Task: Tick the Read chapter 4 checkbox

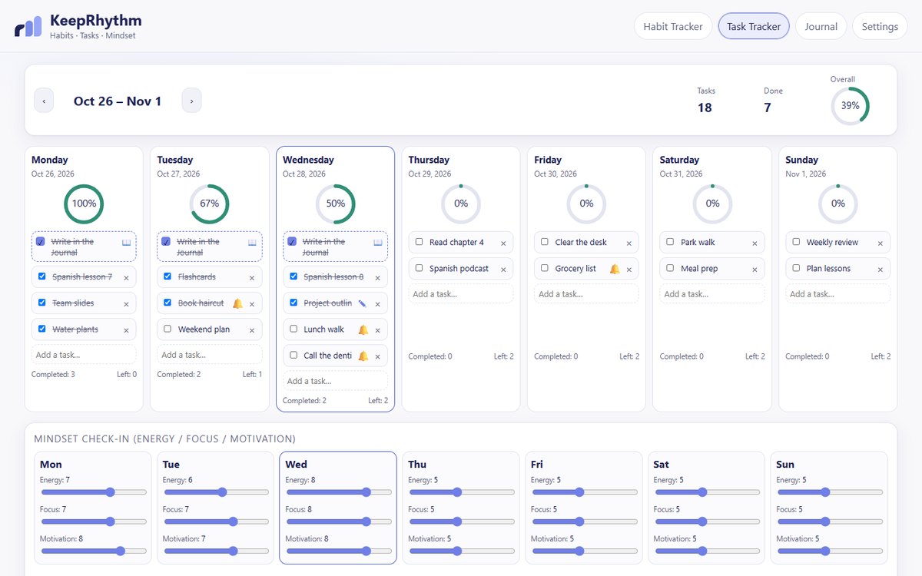Action: click(419, 241)
